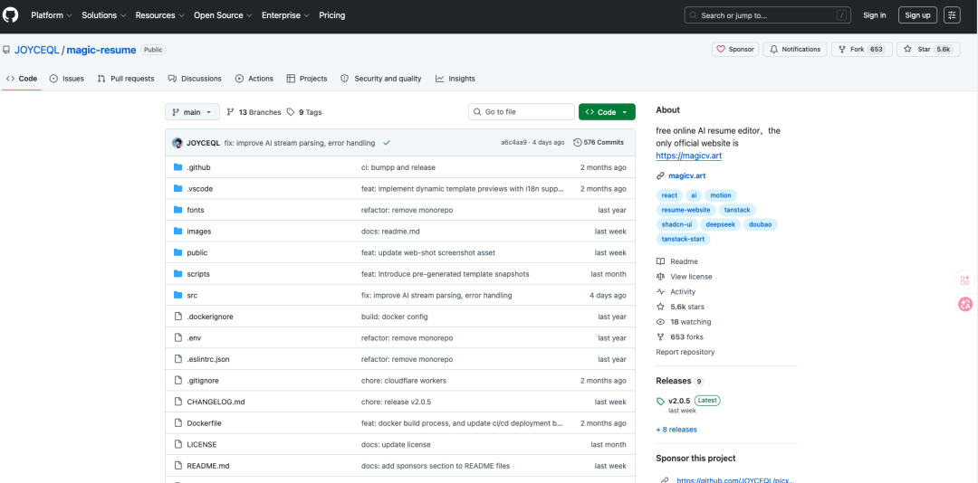Click the tanstack-start topic tag
978x483 pixels.
tap(683, 239)
